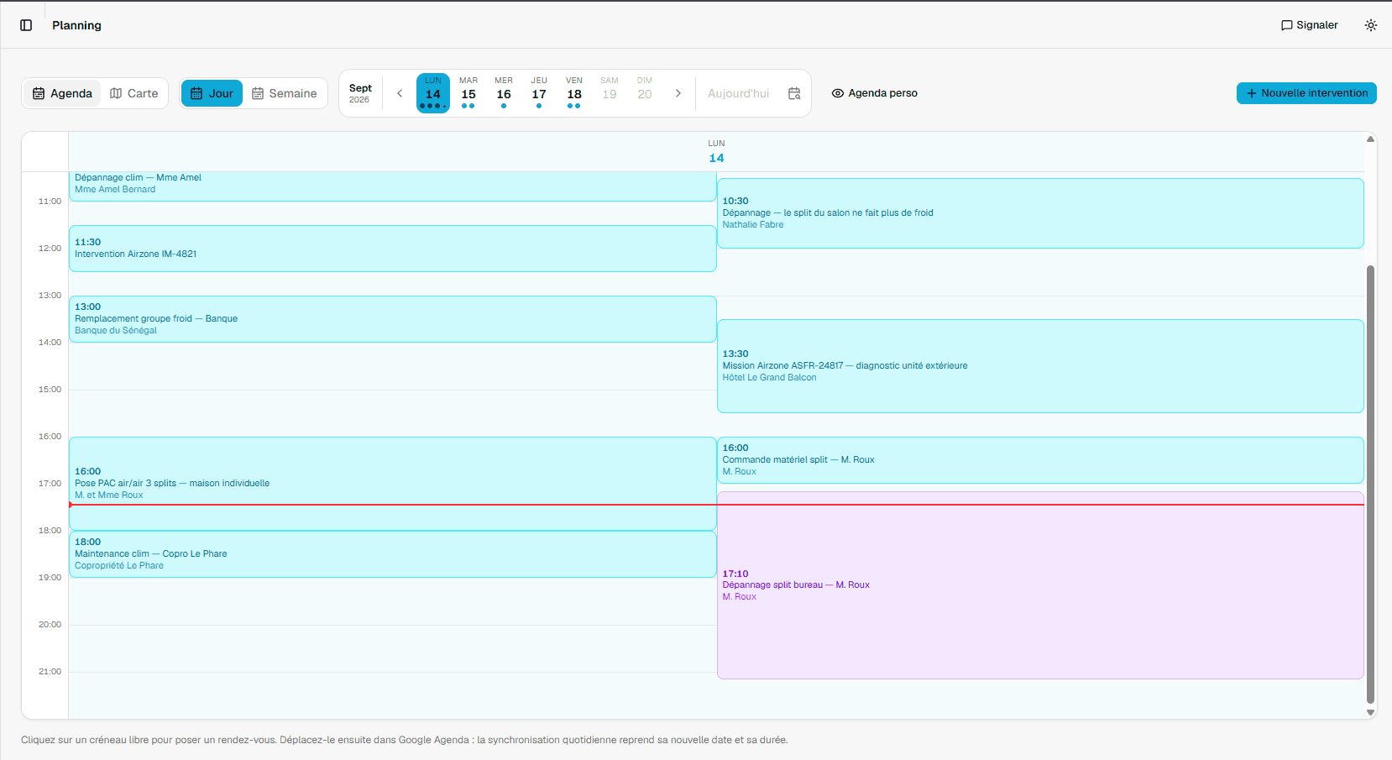Click scrollbar up arrow
The height and width of the screenshot is (760, 1392).
[x=1370, y=139]
